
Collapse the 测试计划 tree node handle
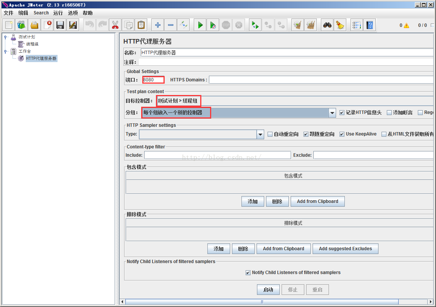5,37
